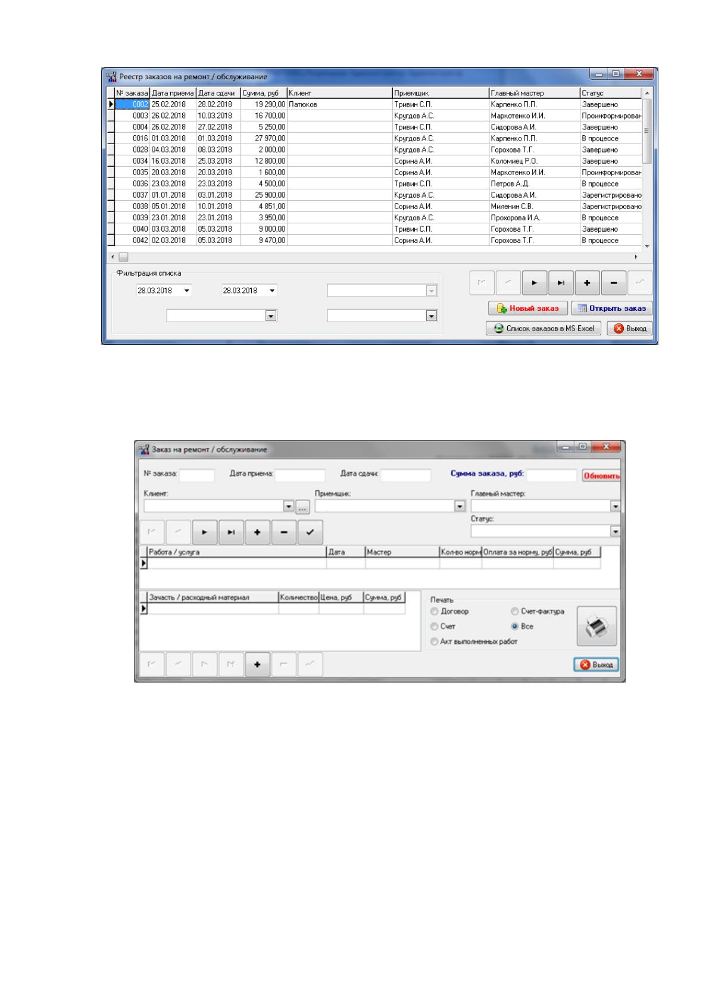The height and width of the screenshot is (1003, 709).
Task: Sort by the Клиент column header
Action: [339, 94]
